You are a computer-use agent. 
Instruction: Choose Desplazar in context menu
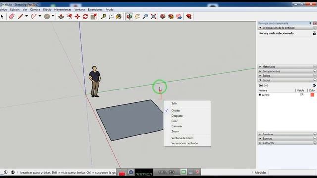tap(177, 116)
